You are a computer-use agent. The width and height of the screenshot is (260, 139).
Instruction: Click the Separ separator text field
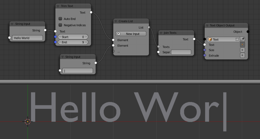181,52
